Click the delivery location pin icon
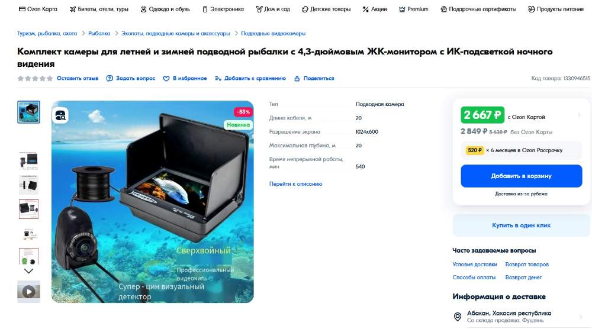The height and width of the screenshot is (329, 592). pyautogui.click(x=458, y=317)
